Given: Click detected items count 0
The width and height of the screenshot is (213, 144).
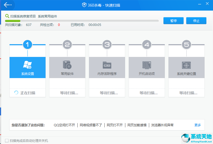Looking at the screenshot, I should 59,25.
